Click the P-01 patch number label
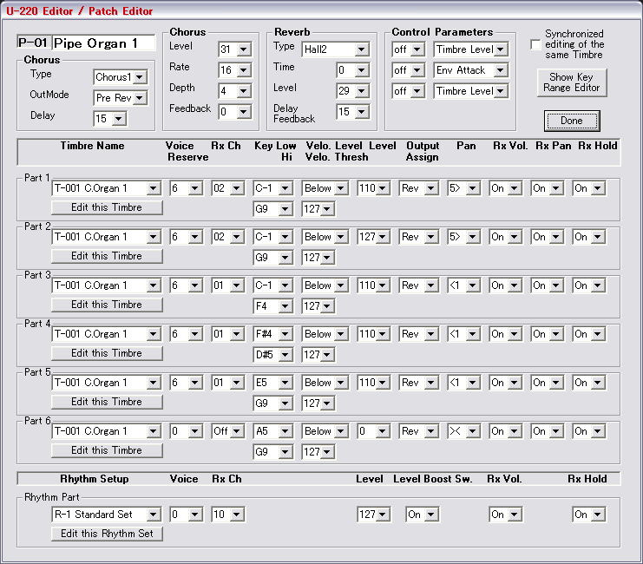Screen dimensions: 643x564 tap(34, 43)
